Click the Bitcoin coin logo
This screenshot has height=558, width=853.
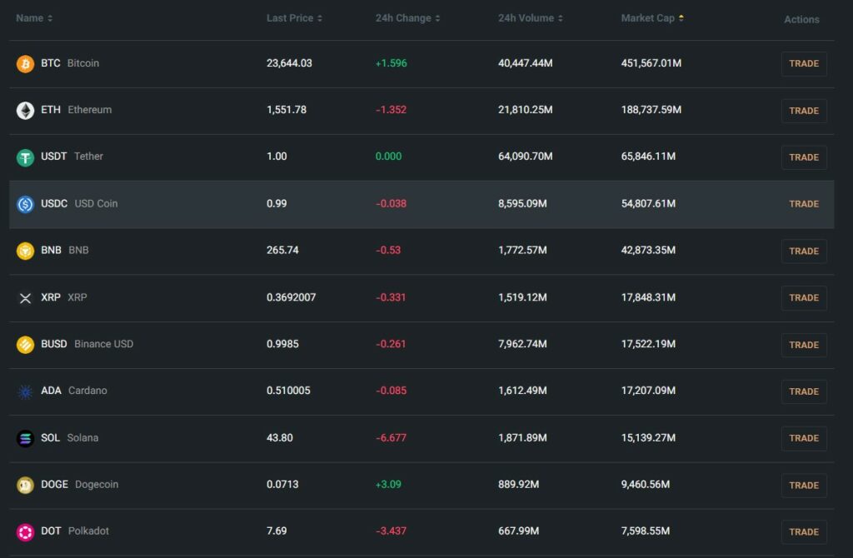click(x=25, y=63)
